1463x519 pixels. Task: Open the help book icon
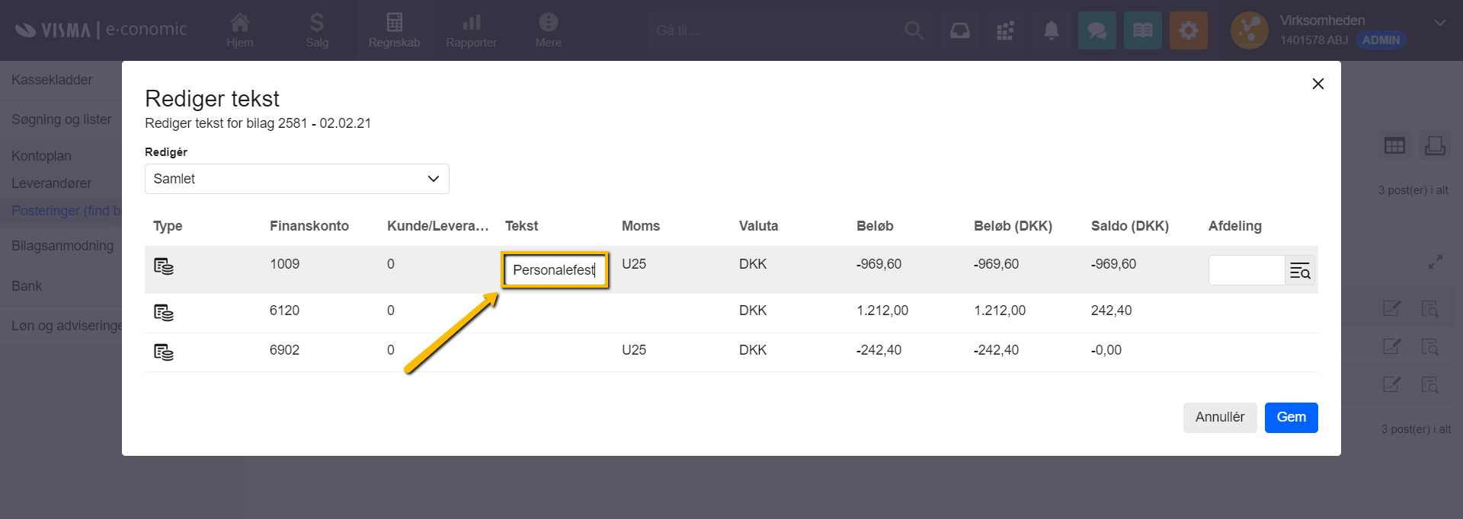coord(1142,30)
